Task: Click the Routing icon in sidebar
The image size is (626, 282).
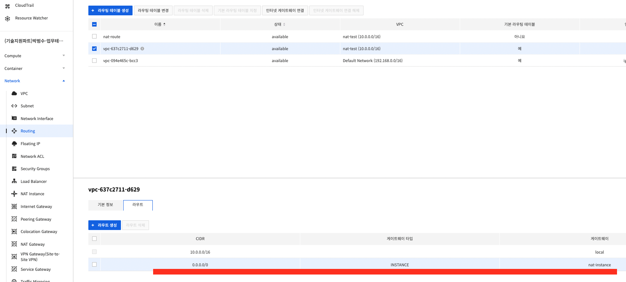Action: tap(14, 131)
